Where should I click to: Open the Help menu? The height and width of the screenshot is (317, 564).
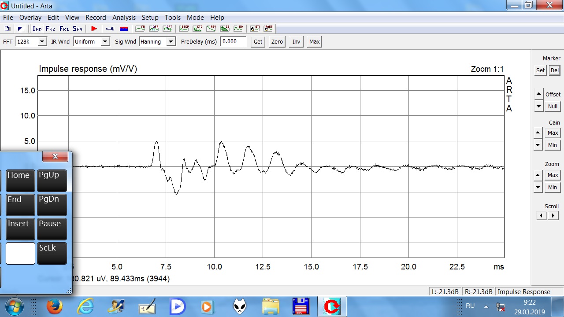[x=217, y=18]
